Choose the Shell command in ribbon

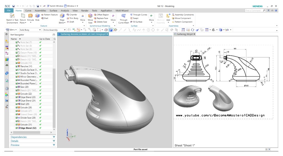pos(44,18)
